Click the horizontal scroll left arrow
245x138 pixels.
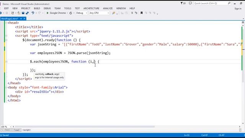pyautogui.click(x=13, y=127)
